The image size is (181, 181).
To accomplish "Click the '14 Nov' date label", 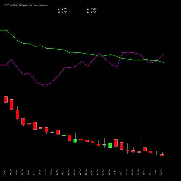I will (x=80, y=172).
